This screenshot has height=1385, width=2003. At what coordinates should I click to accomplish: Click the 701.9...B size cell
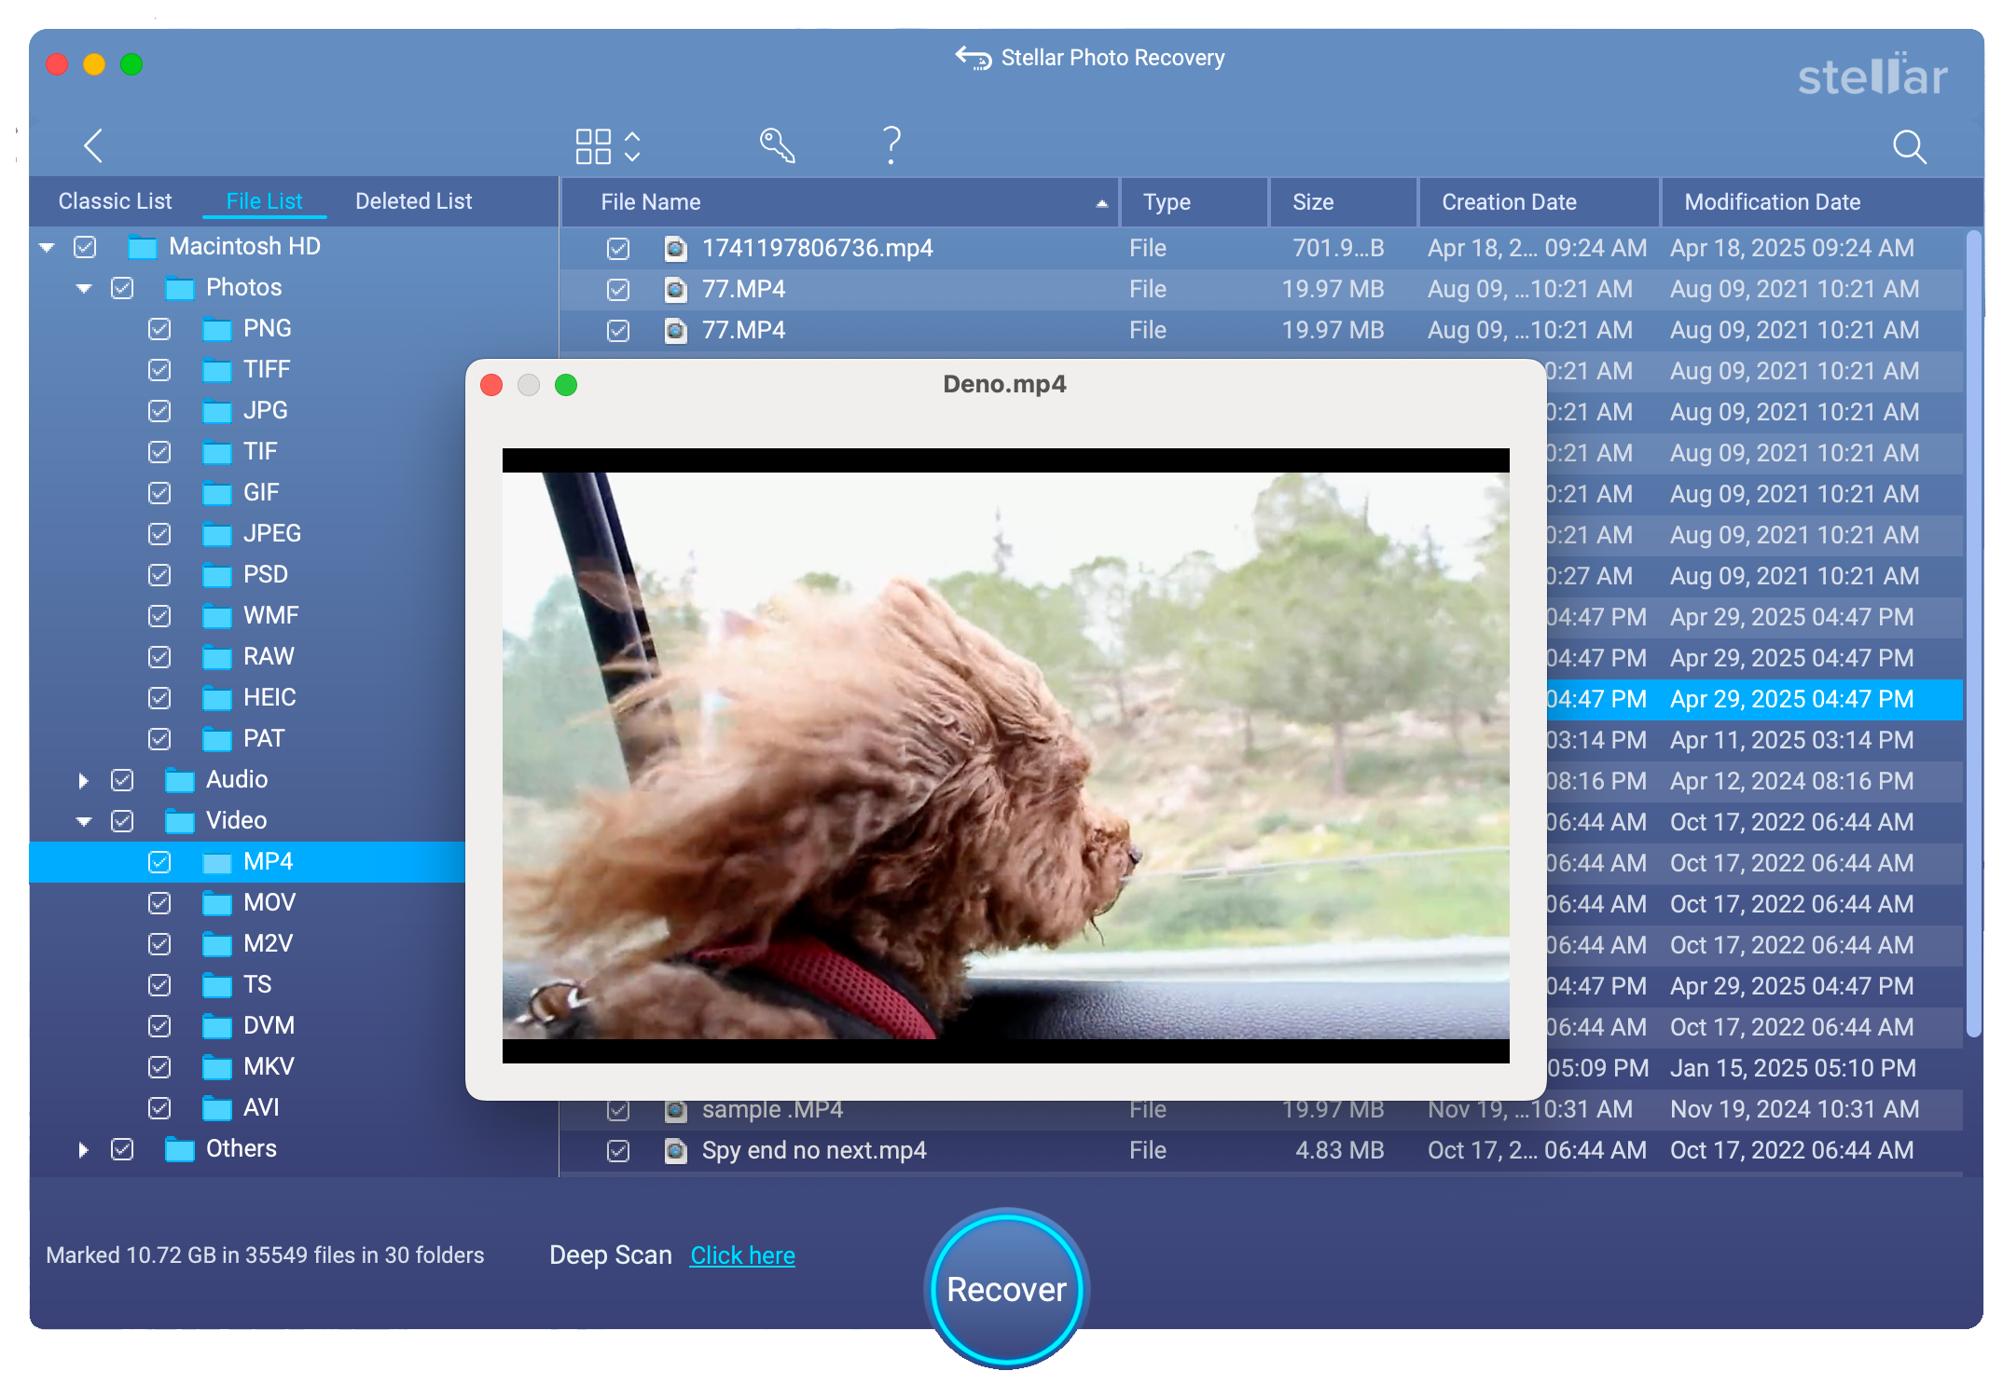tap(1338, 248)
